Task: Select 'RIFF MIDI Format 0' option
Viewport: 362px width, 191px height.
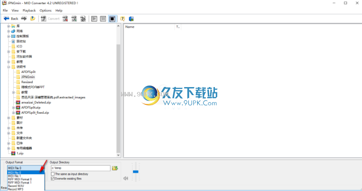Action: [x=26, y=179]
